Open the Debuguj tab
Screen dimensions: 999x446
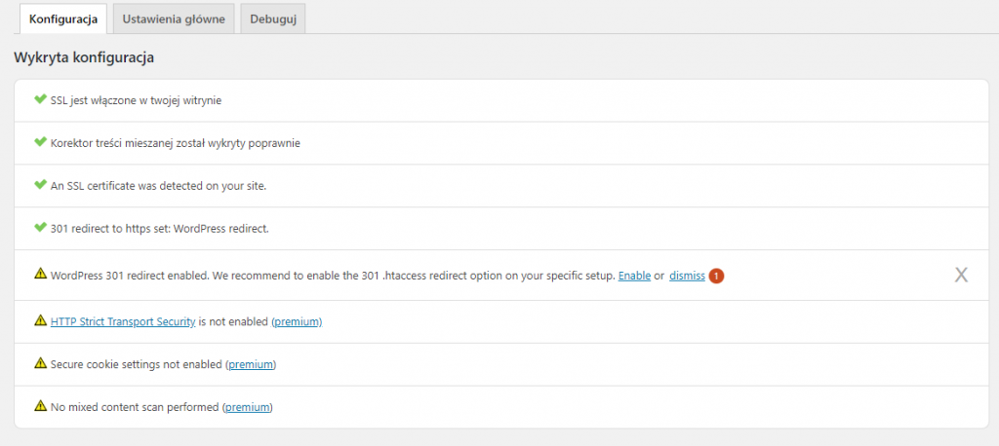(273, 19)
